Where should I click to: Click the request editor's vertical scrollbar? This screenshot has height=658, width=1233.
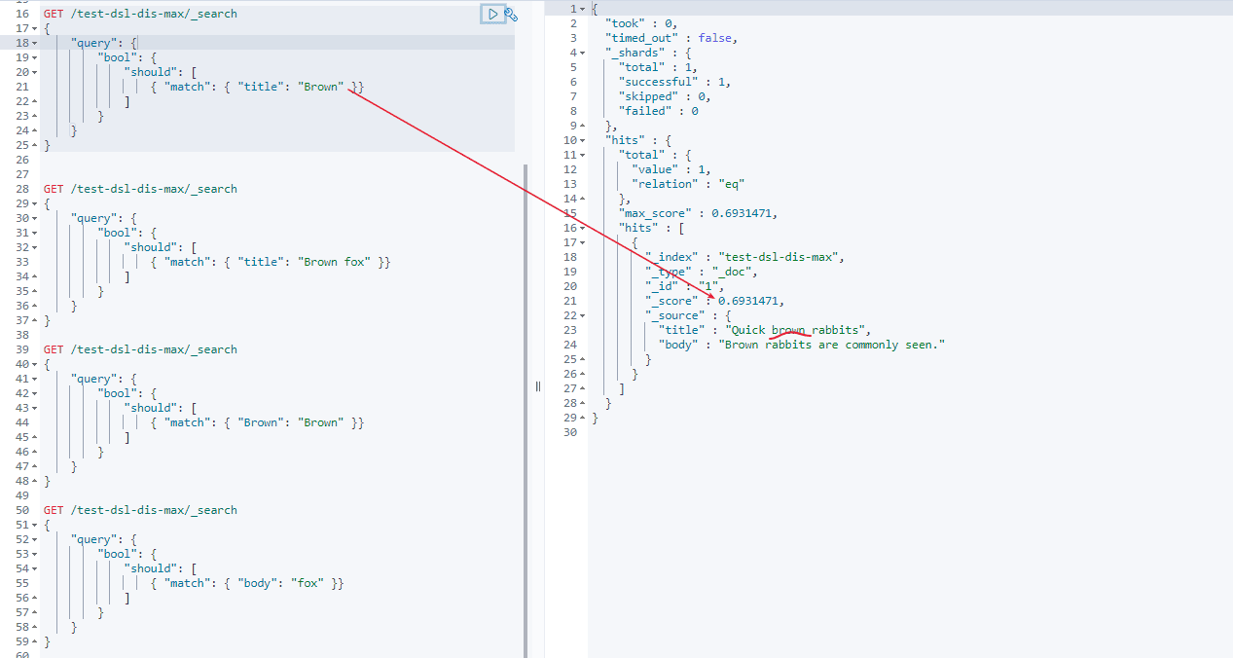[x=526, y=389]
